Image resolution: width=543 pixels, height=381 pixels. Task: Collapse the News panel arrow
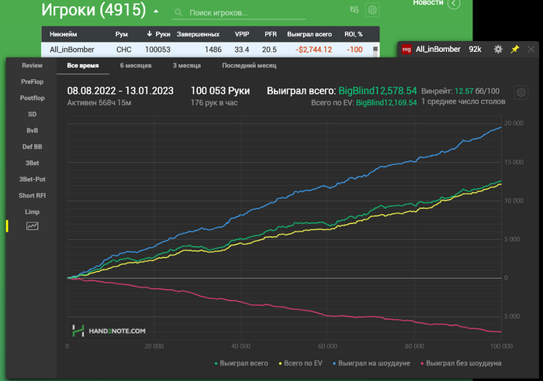[454, 3]
